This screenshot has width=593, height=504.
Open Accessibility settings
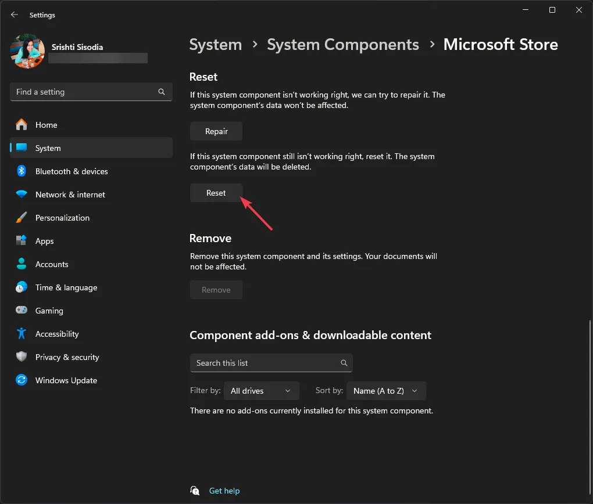pos(91,334)
